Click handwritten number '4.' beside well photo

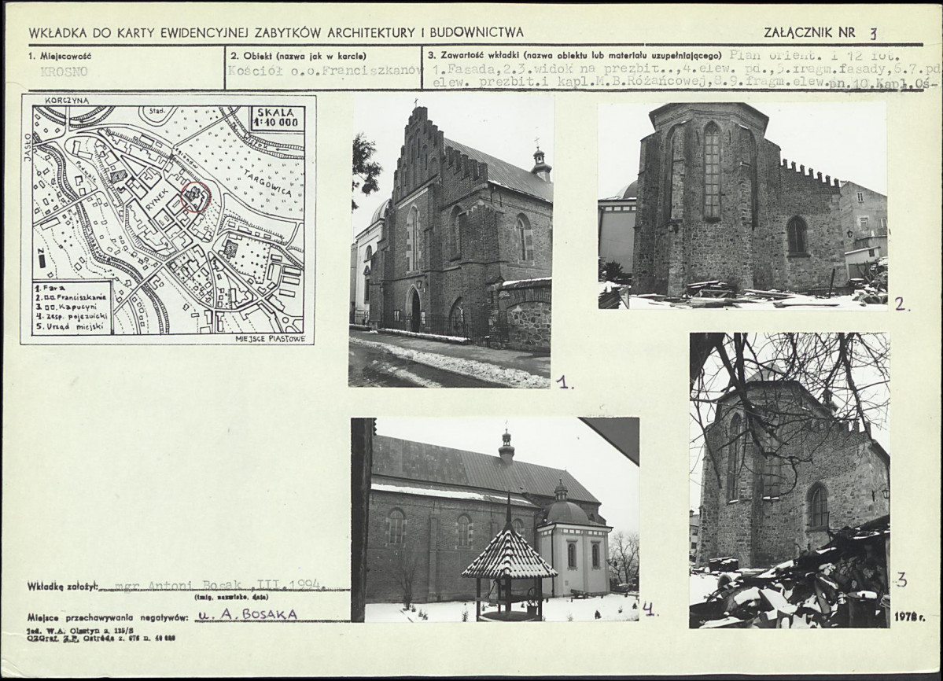click(650, 610)
